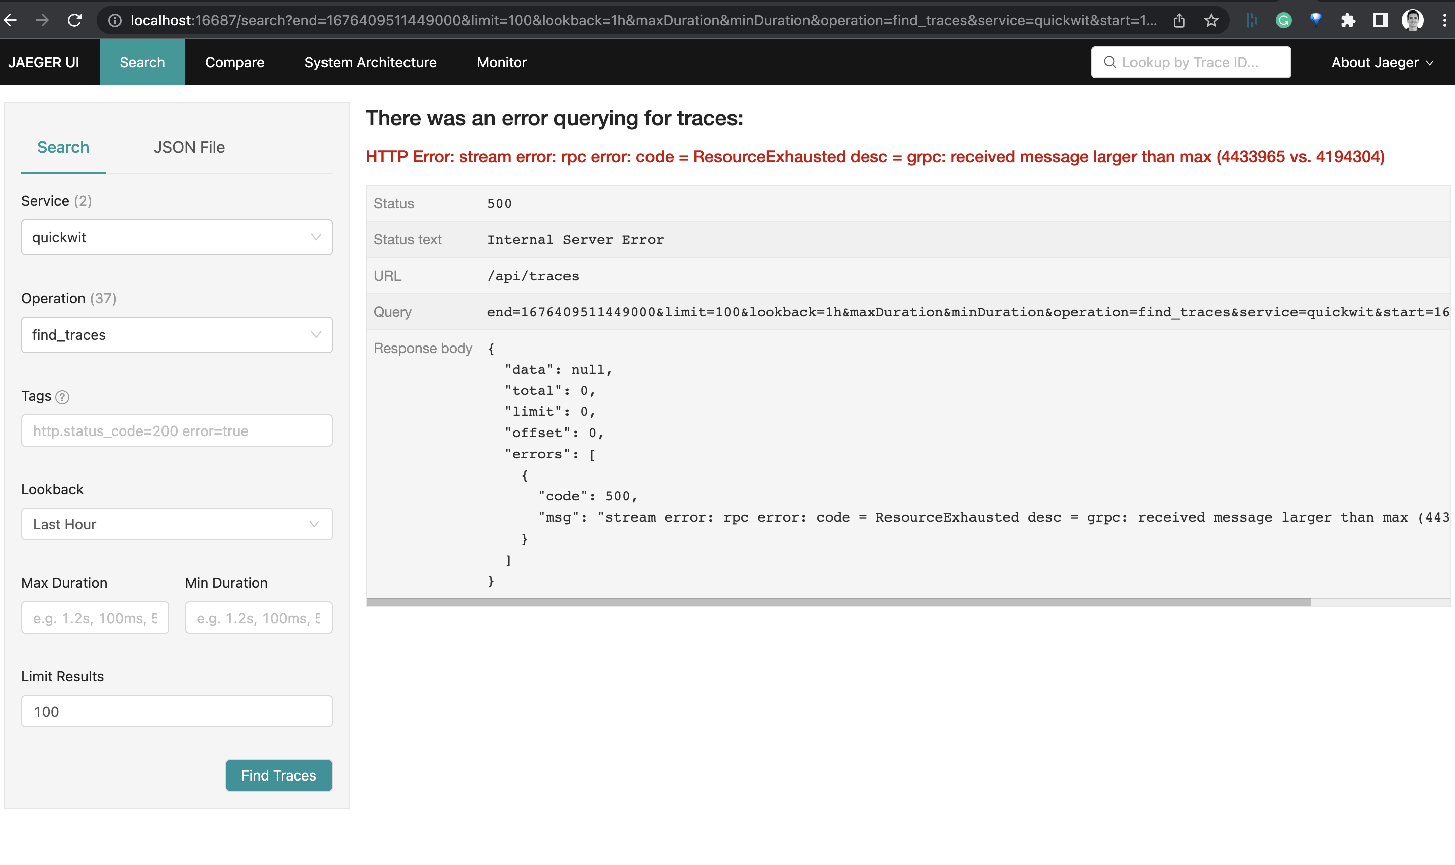
Task: Click the Query parameter string value
Action: tap(967, 312)
